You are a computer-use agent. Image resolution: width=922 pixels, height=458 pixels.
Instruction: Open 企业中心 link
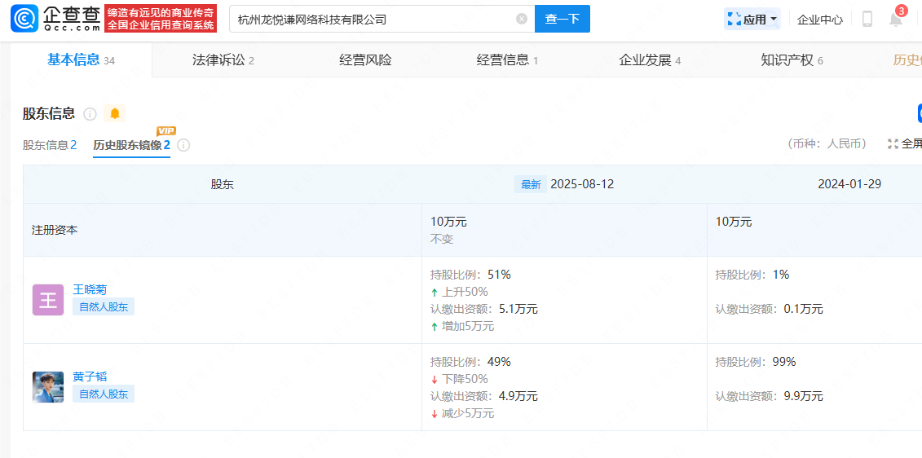coord(820,20)
